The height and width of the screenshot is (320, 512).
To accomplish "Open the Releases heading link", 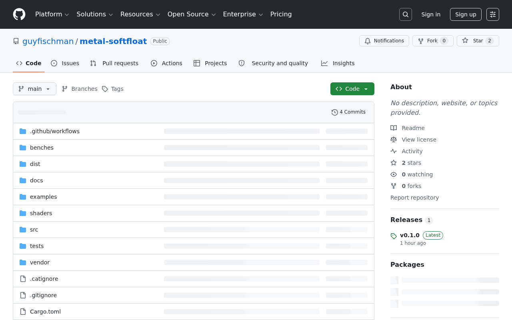I will 406,220.
